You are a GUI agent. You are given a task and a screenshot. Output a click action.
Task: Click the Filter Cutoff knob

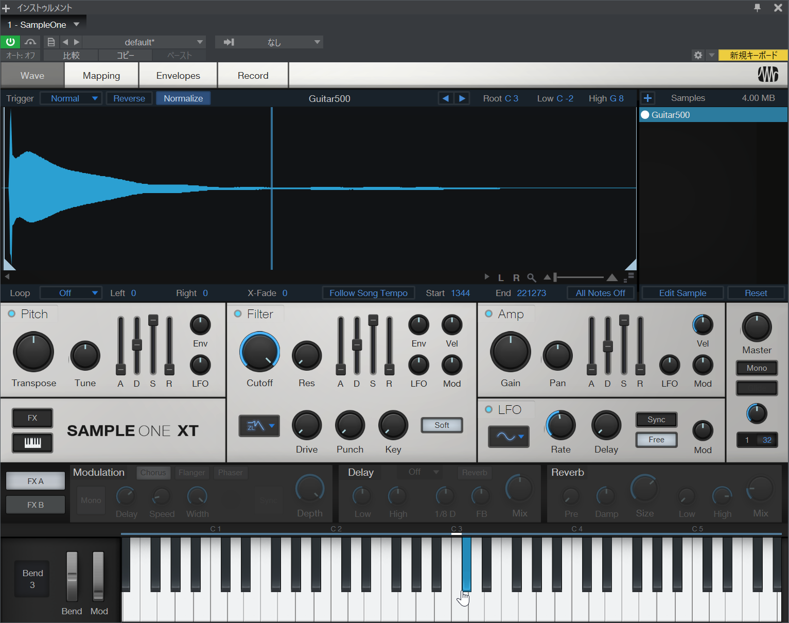(260, 352)
